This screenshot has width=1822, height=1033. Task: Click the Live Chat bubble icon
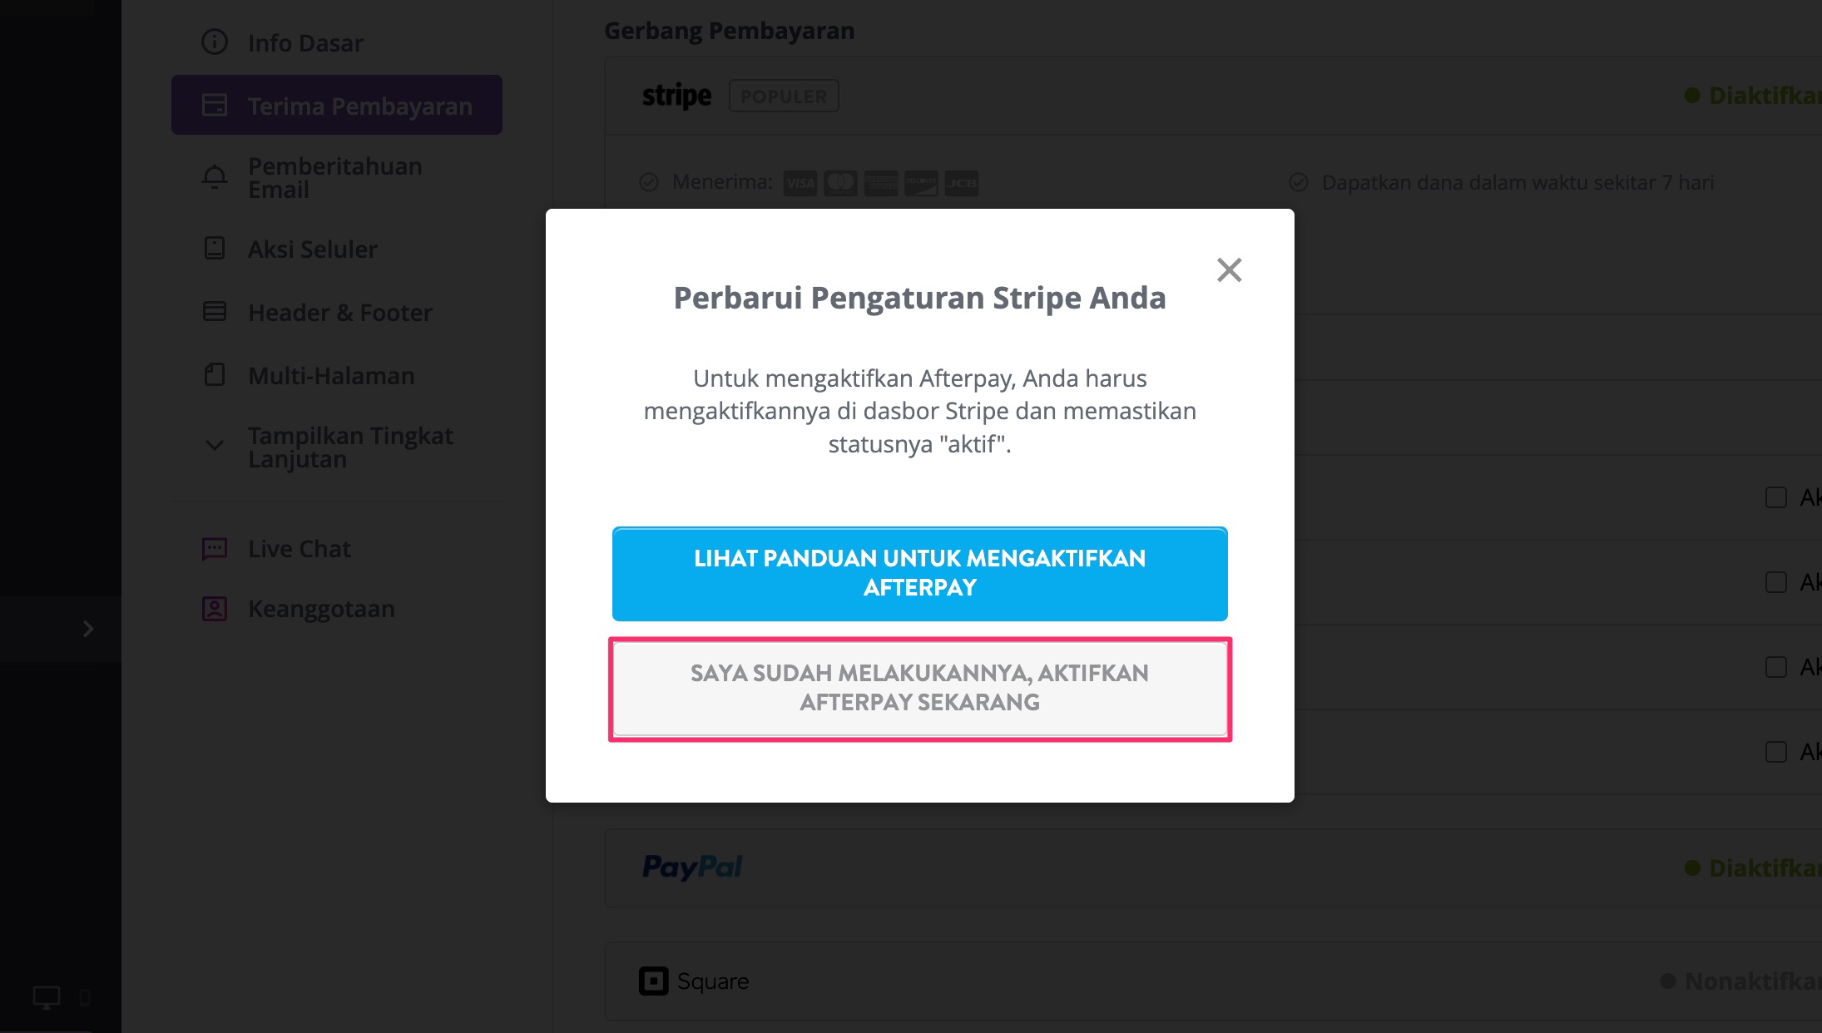(x=215, y=549)
